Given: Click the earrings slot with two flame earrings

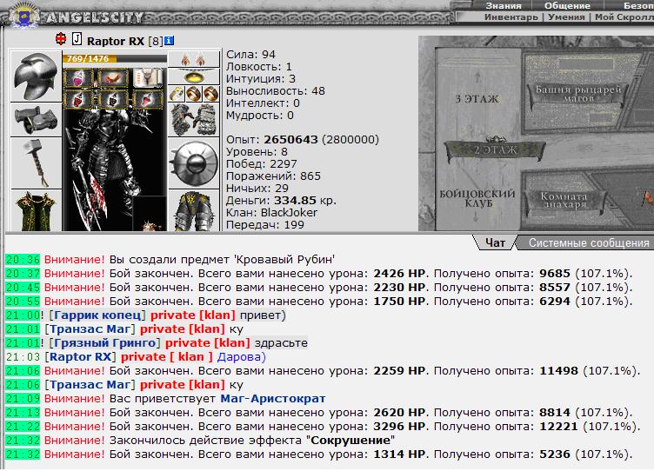Looking at the screenshot, I should (194, 59).
